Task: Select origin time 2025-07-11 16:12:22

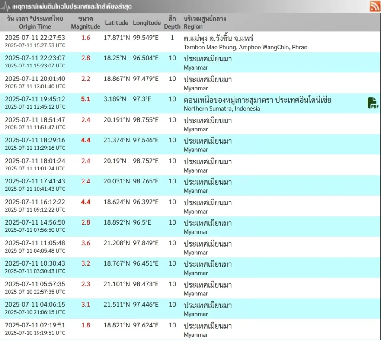Action: (x=35, y=202)
